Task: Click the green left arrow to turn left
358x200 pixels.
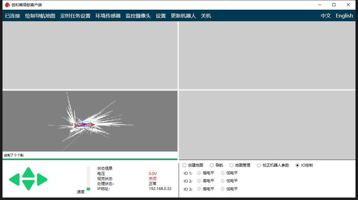Action: tap(14, 179)
